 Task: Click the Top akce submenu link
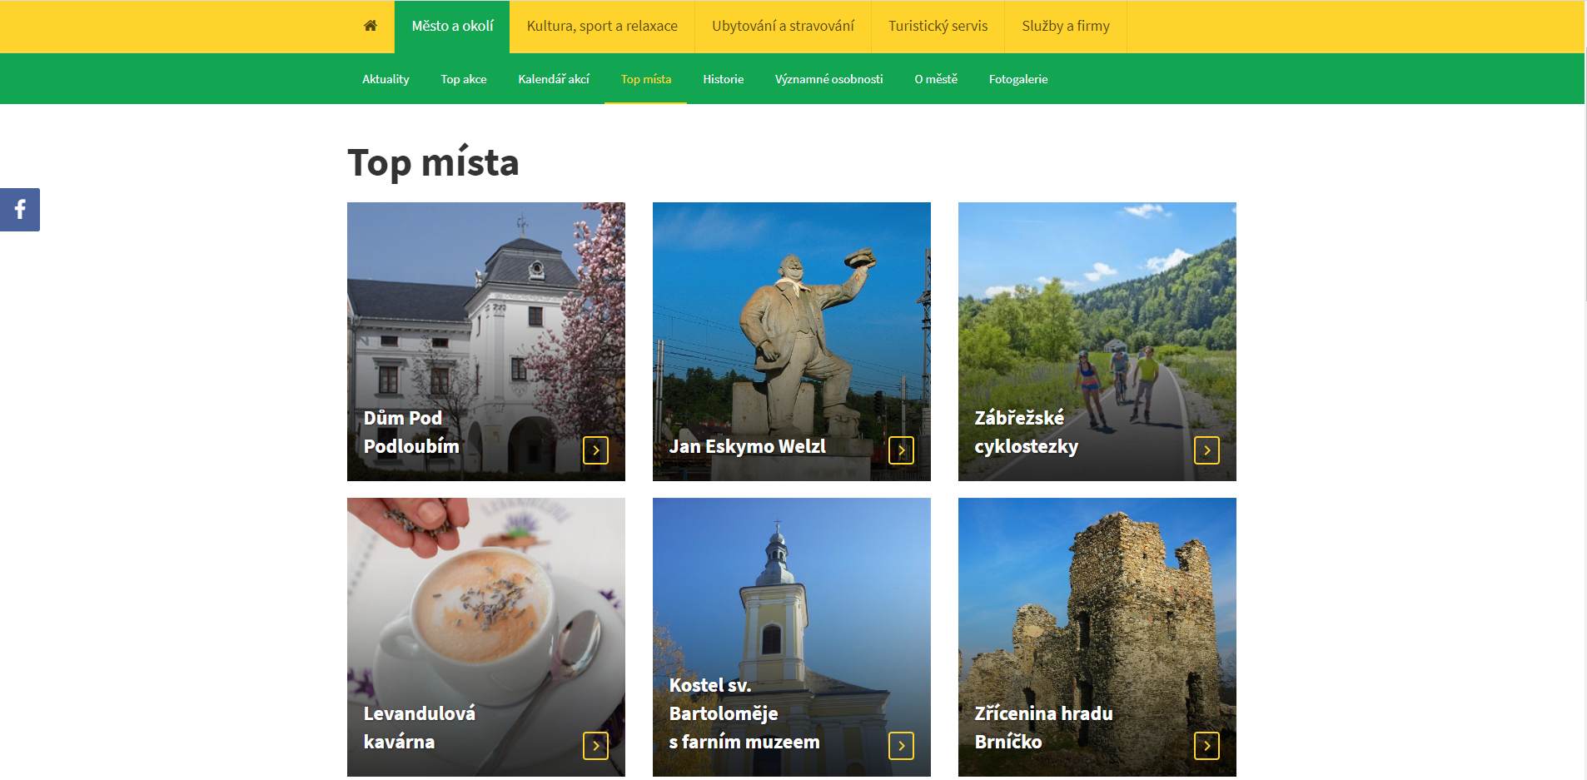tap(464, 79)
